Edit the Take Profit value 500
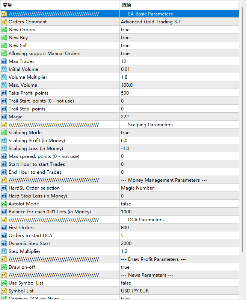Viewport: 246px width, 300px height. tap(179, 93)
